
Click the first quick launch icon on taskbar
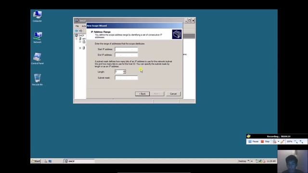[x=46, y=161]
